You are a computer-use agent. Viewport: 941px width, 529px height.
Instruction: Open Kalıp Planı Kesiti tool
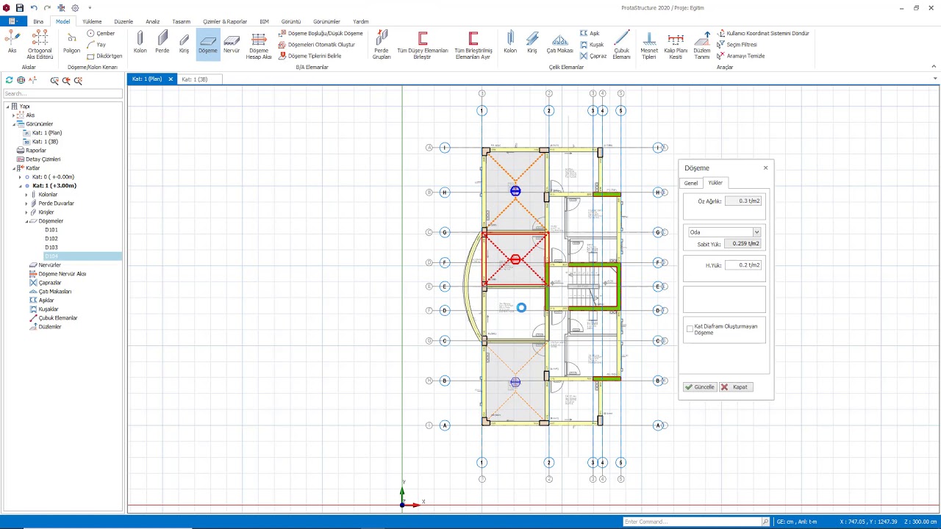click(x=675, y=45)
